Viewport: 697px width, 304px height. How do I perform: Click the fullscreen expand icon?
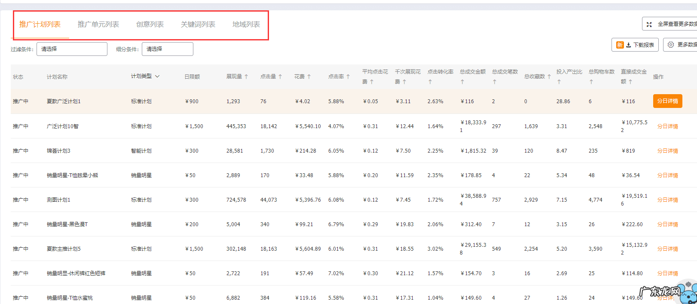(649, 25)
